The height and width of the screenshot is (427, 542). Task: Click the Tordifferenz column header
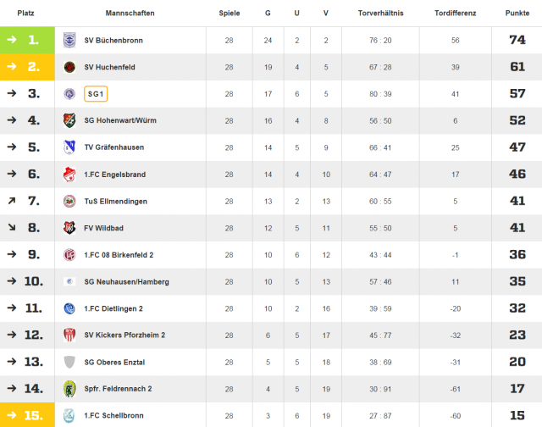(456, 14)
